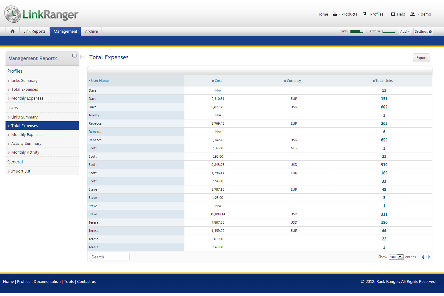Screen dimensions: 444x296
Task: Click the Export button
Action: tap(421, 58)
